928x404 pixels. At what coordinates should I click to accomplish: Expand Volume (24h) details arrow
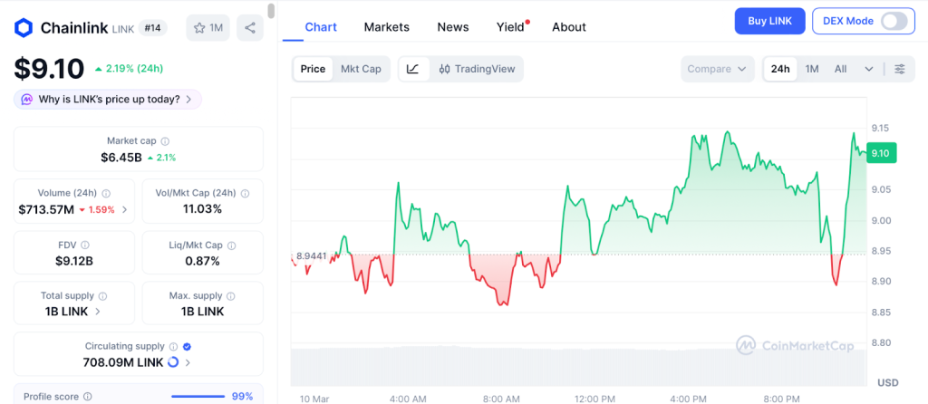[124, 210]
